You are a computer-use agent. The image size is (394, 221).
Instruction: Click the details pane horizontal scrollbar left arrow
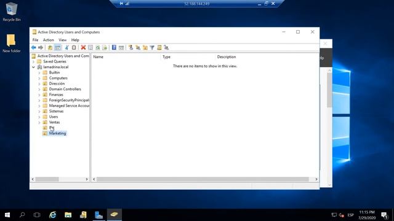coord(94,179)
